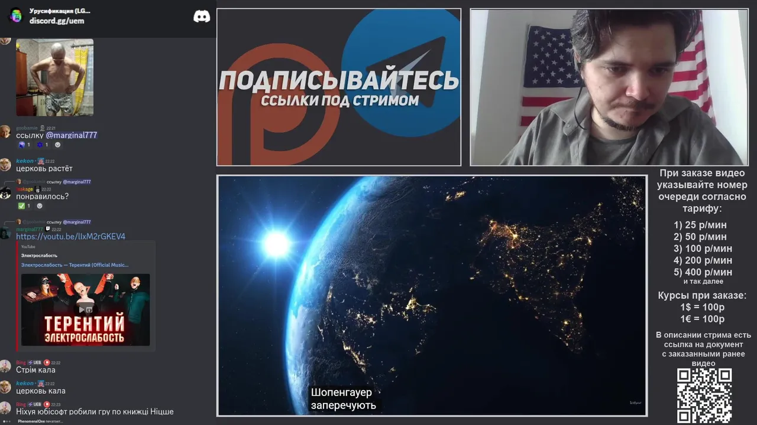Click the '1$ = 100р' exchange rate
The width and height of the screenshot is (757, 425).
[x=703, y=307]
